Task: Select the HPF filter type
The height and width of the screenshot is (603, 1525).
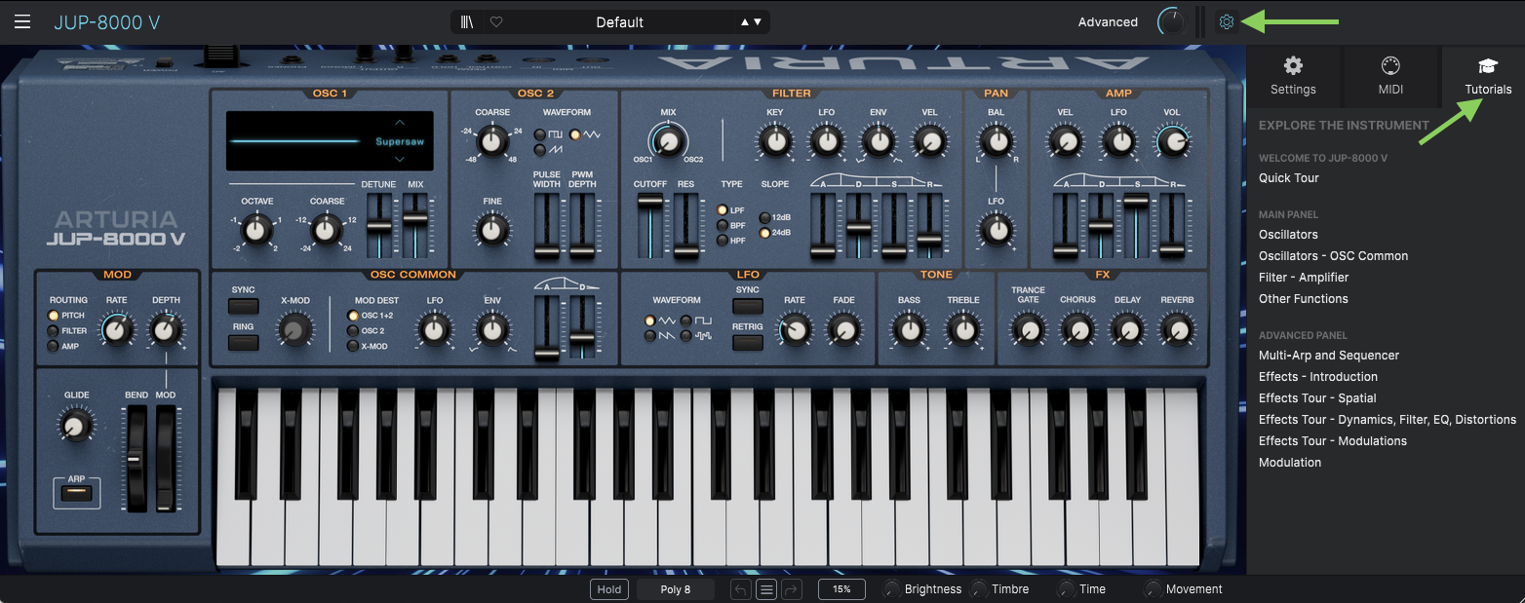Action: coord(723,241)
